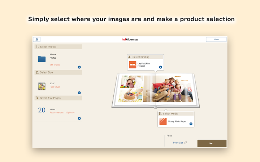Expand the Select Size dropdown arrow
260x162 pixels.
79,93
